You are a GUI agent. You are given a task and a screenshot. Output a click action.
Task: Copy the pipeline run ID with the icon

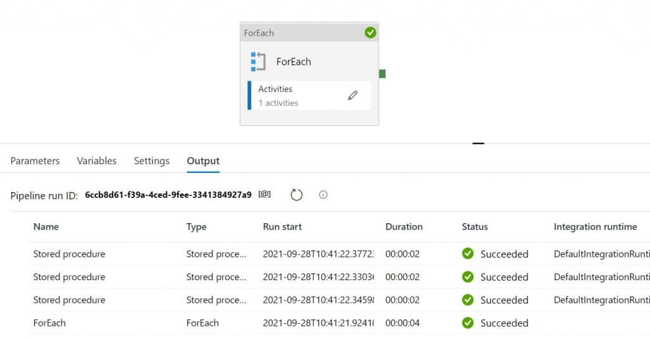[265, 195]
